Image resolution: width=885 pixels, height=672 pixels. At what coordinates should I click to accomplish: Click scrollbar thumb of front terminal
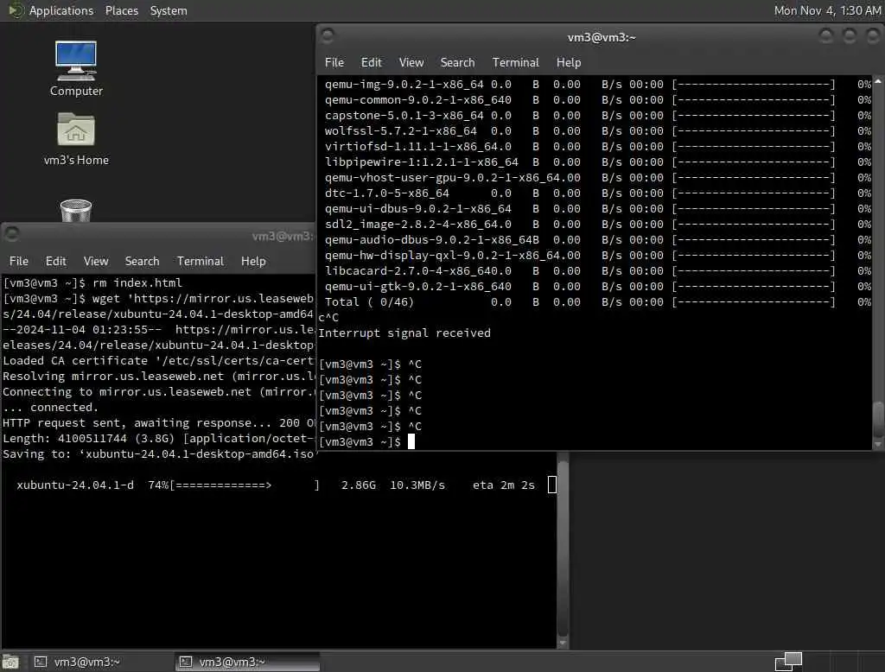point(878,419)
